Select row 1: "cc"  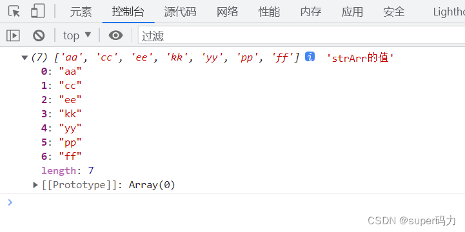pos(61,86)
